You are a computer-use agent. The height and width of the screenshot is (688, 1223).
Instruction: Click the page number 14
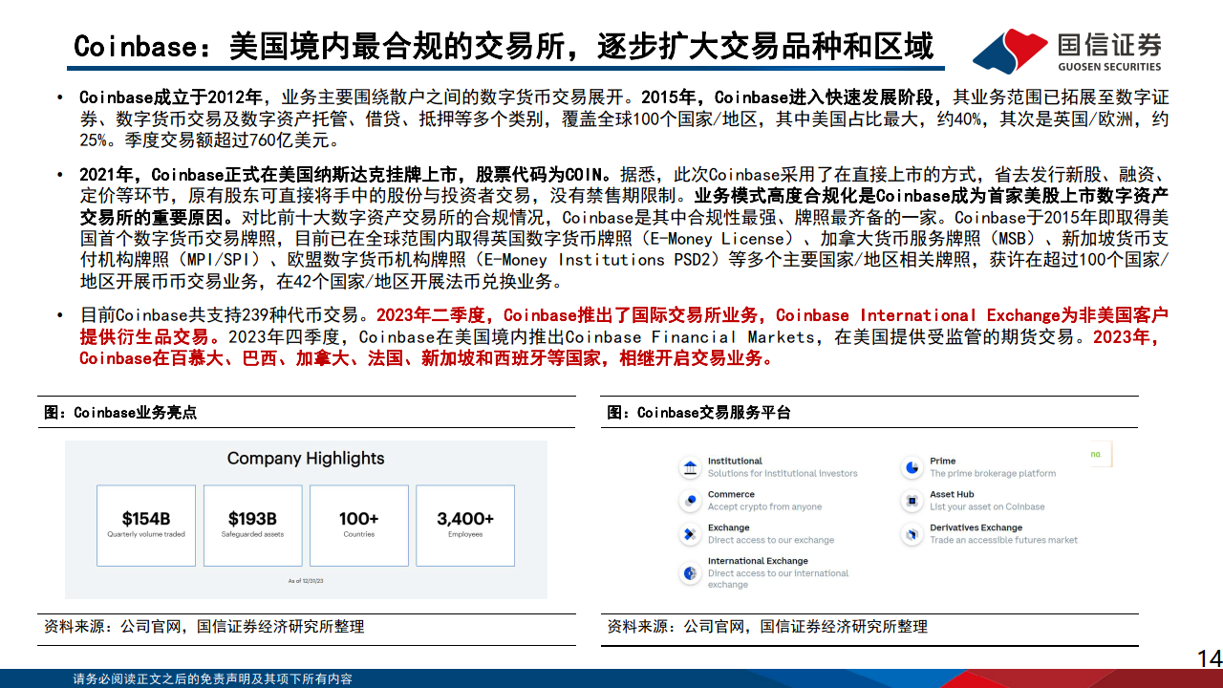click(x=1209, y=658)
